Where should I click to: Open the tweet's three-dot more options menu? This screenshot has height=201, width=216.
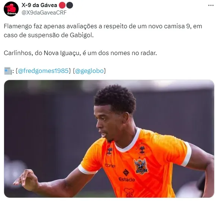[211, 5]
